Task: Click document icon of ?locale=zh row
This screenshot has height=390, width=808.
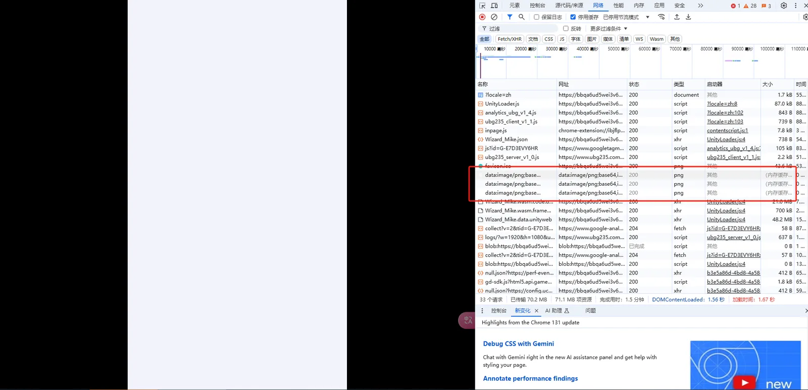Action: coord(480,95)
